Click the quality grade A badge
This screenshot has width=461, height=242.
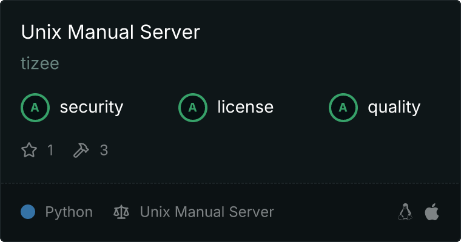click(343, 108)
